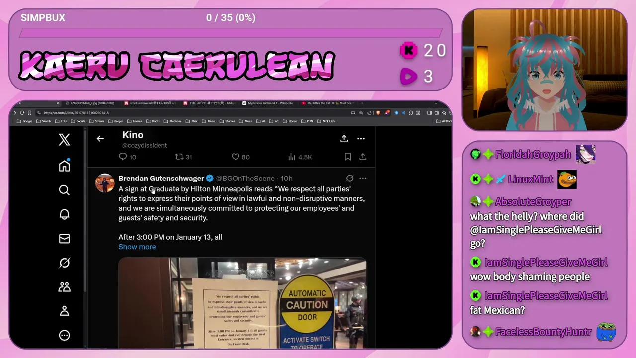Click the 'wow body shaming people' message
This screenshot has width=636, height=358.
[x=530, y=277]
